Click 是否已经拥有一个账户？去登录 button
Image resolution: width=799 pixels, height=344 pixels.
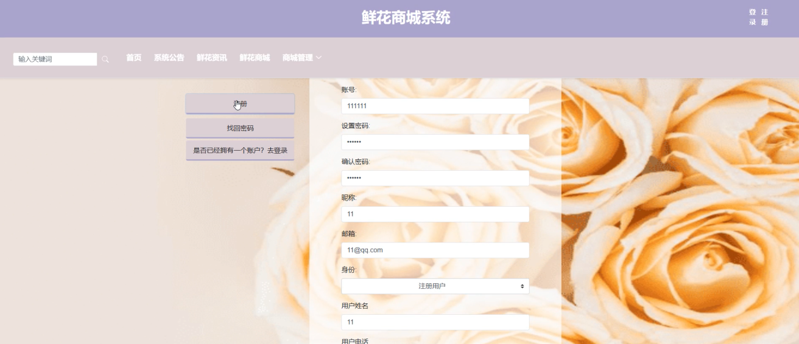click(240, 151)
